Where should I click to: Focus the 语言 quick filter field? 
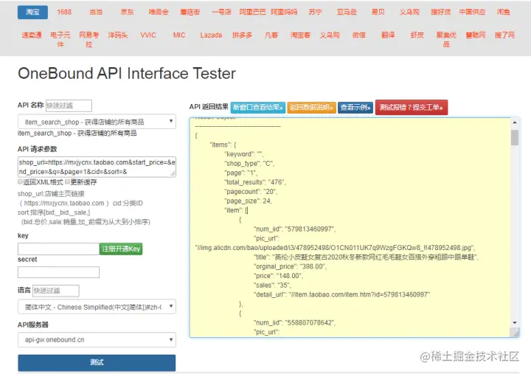(56, 291)
